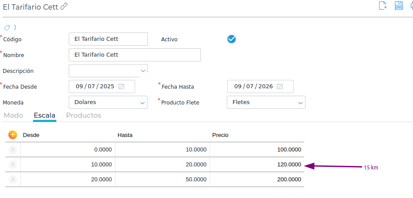Image resolution: width=413 pixels, height=198 pixels.
Task: Open the Descripción dropdown
Action: (143, 70)
